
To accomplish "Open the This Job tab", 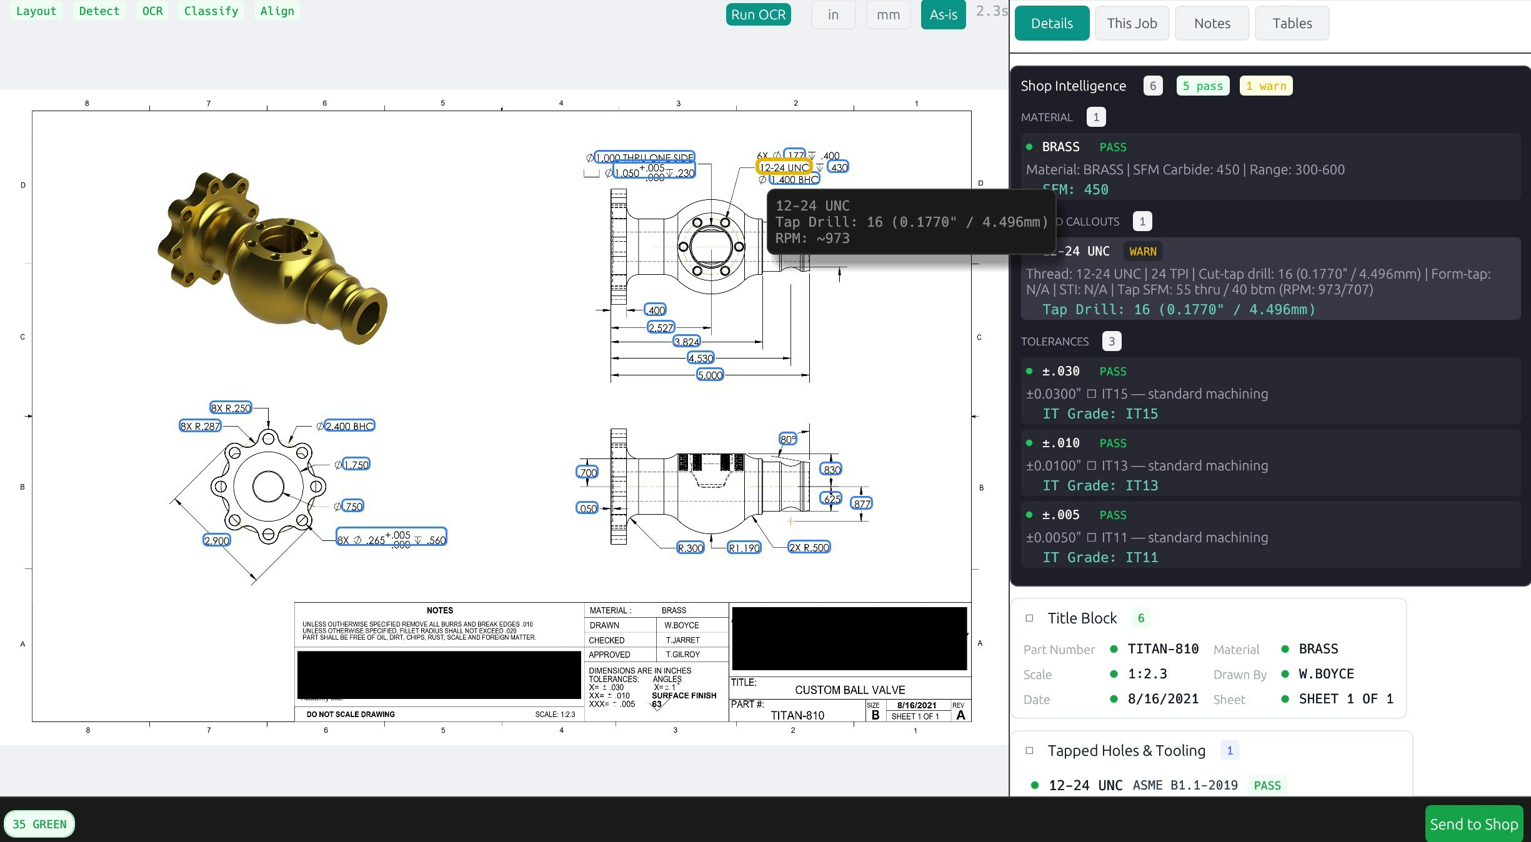I will click(x=1132, y=23).
